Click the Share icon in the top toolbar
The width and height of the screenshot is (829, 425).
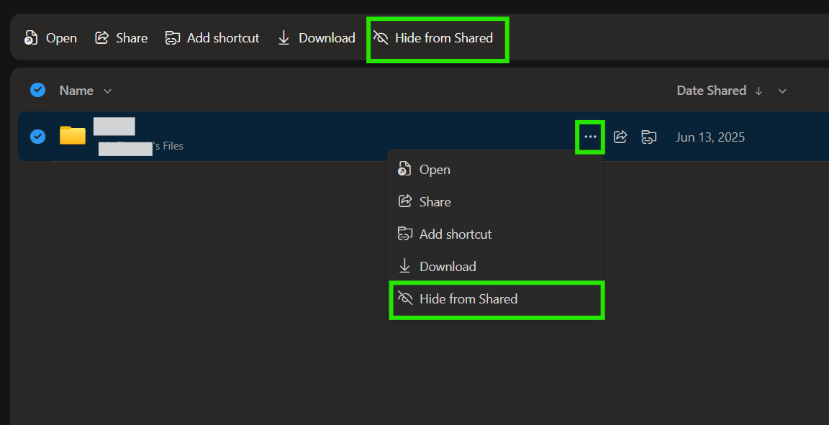tap(101, 37)
